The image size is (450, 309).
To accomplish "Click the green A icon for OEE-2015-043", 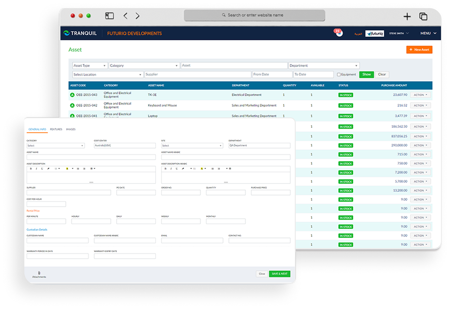I will pyautogui.click(x=72, y=95).
